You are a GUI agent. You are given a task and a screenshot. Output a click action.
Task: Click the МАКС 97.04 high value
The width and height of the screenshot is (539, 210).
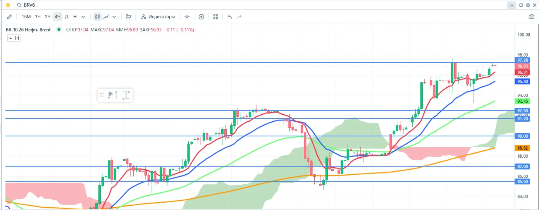pos(102,29)
